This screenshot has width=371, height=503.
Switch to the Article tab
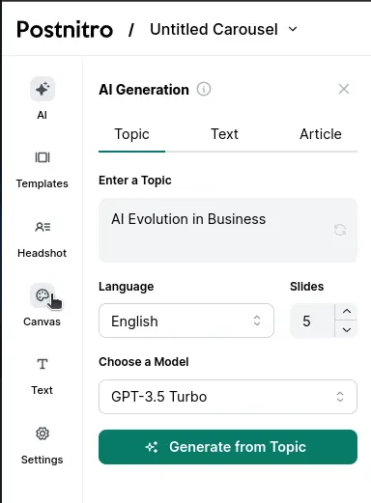coord(321,134)
